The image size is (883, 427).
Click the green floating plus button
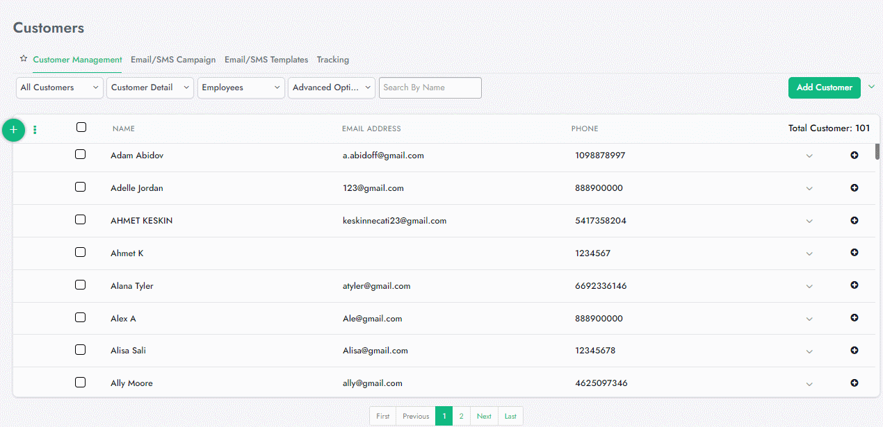pos(13,130)
